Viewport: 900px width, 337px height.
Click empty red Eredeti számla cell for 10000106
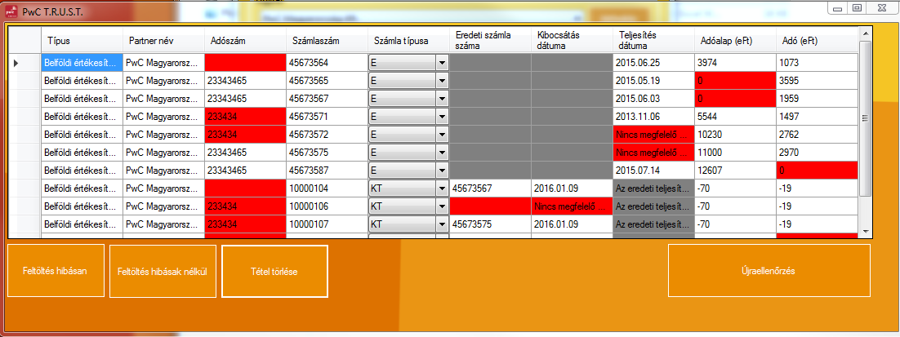(490, 206)
